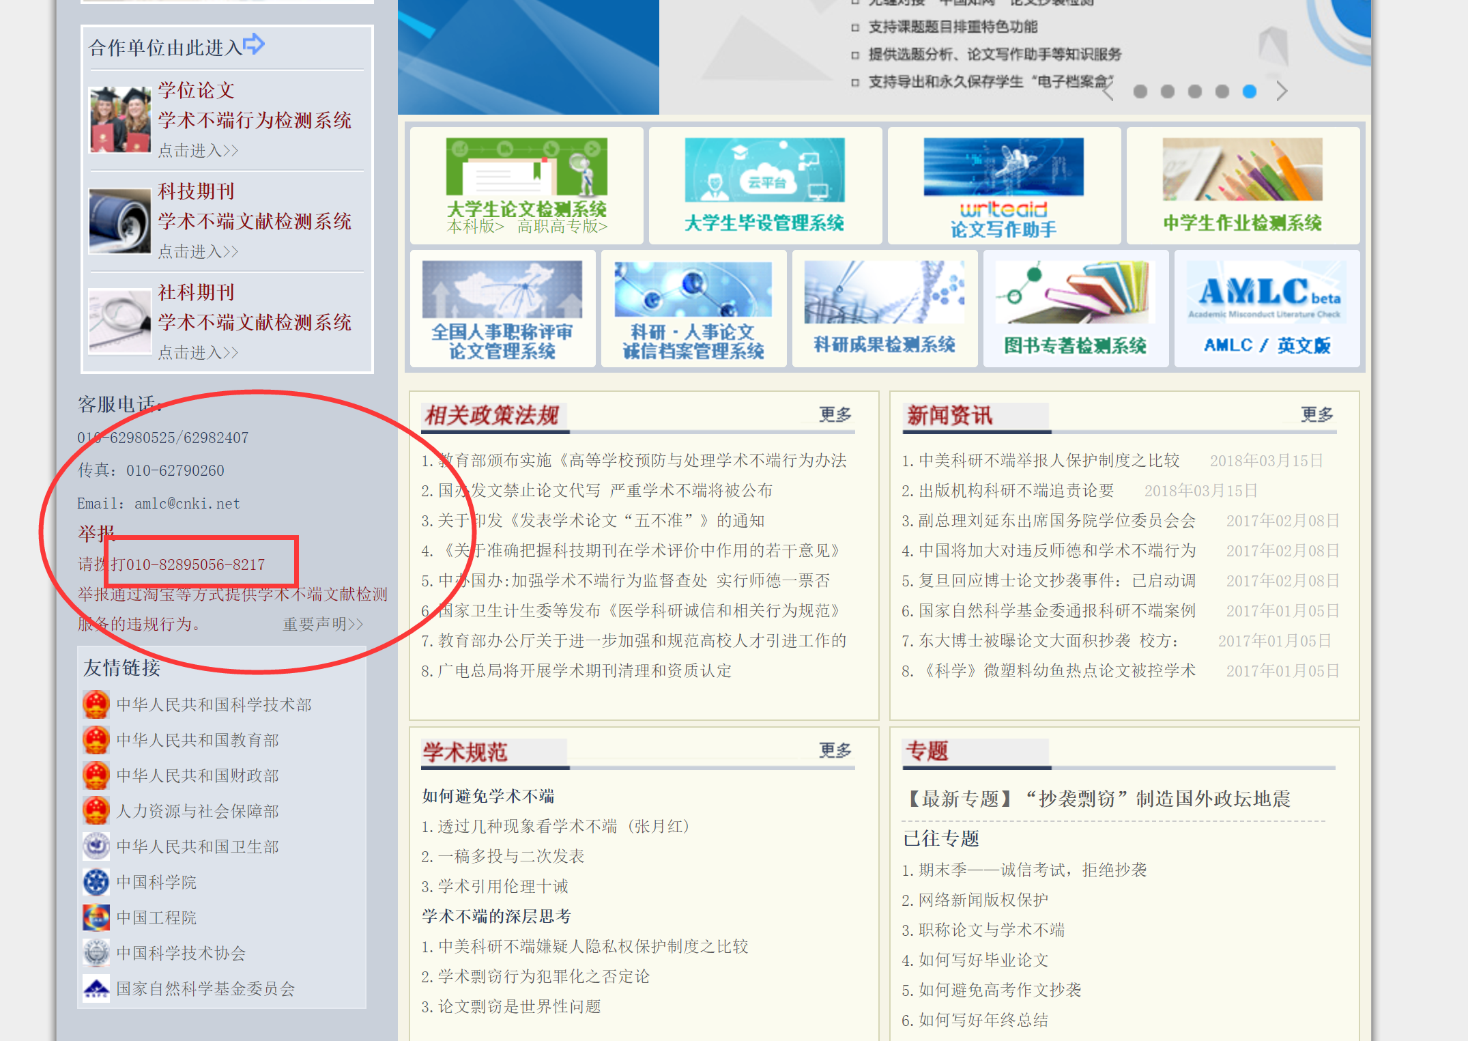Open topic 如何写好年终总结
This screenshot has height=1041, width=1468.
coord(983,1021)
